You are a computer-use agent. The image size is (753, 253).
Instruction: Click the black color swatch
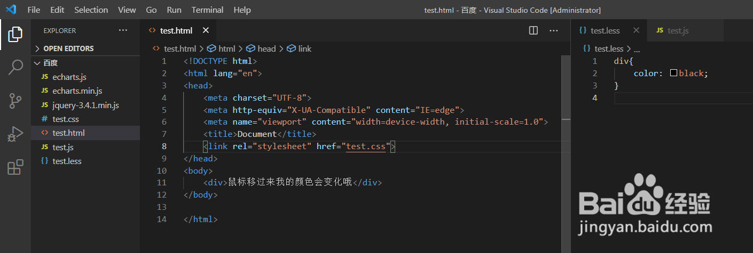pos(673,74)
